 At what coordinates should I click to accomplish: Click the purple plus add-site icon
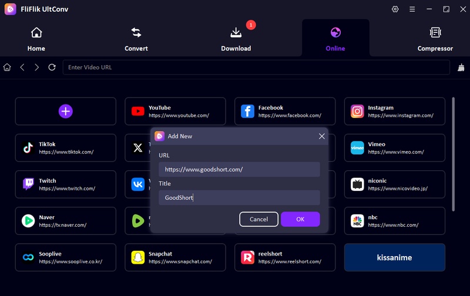click(65, 111)
